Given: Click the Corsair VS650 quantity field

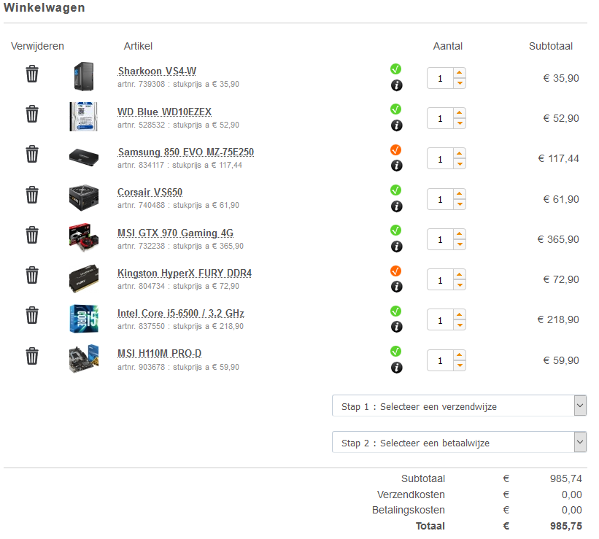Looking at the screenshot, I should coord(441,199).
